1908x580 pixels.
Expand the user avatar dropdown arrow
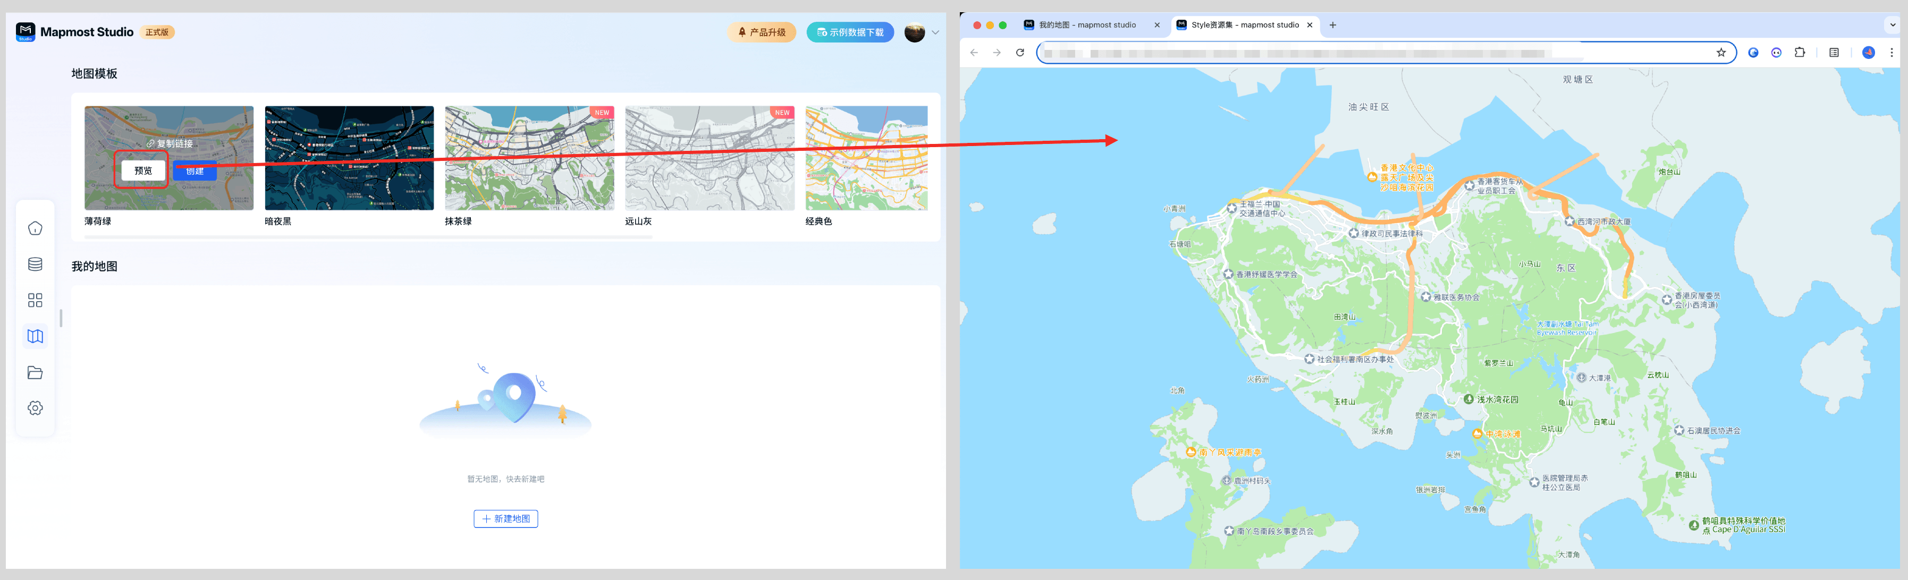point(935,32)
